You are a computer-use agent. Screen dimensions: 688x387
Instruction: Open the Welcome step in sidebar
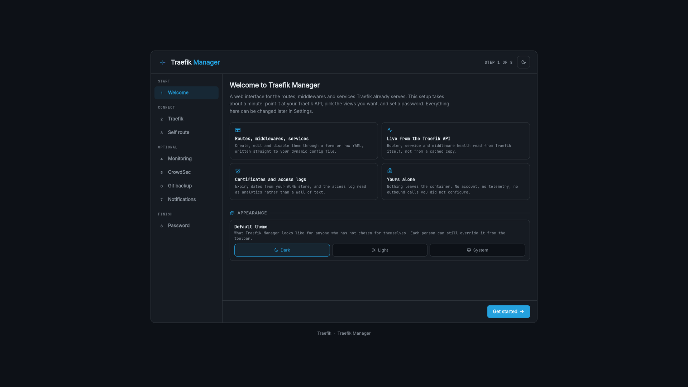point(186,93)
